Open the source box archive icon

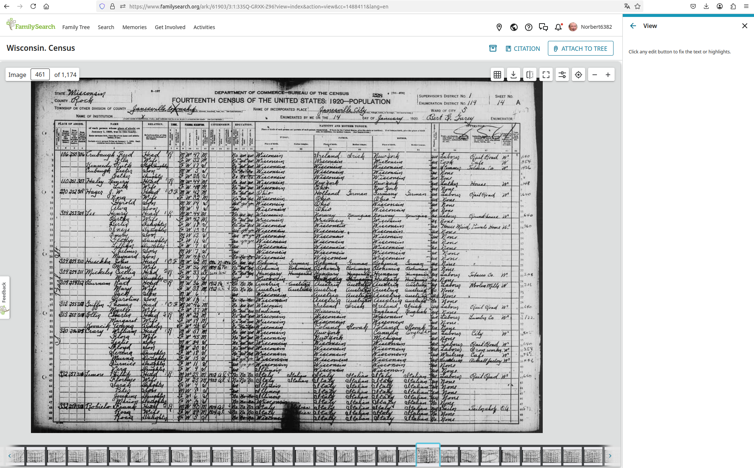click(x=493, y=49)
